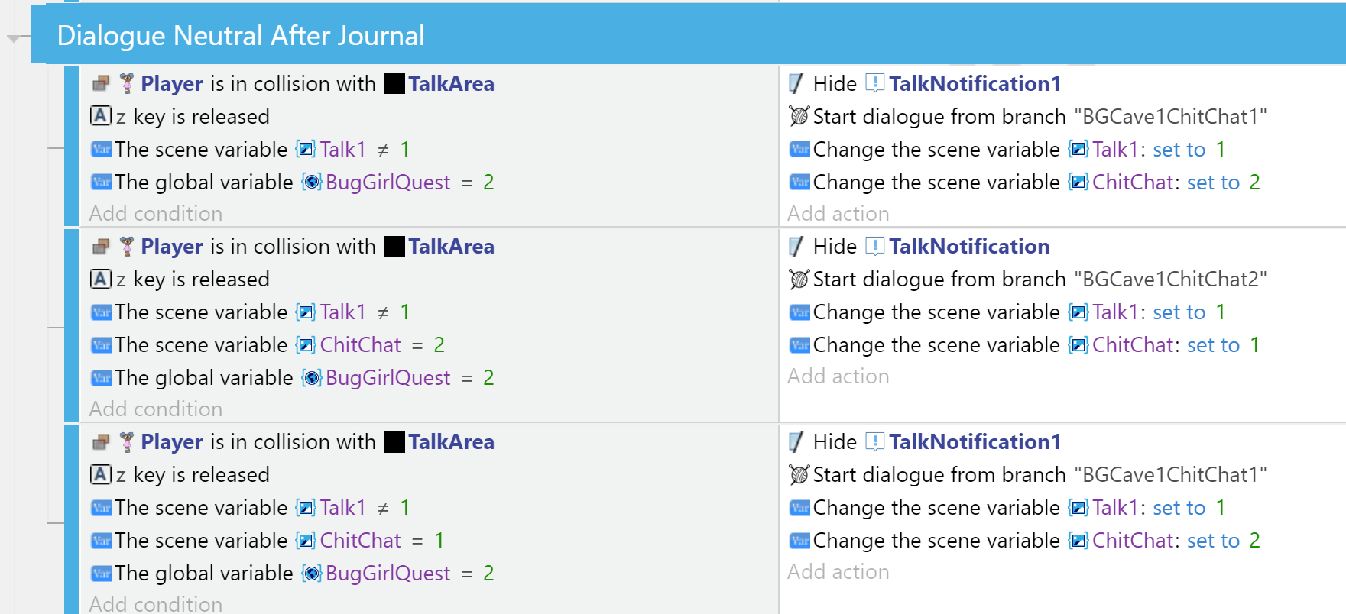The width and height of the screenshot is (1346, 614).
Task: Click Add action in the first event
Action: 838,214
